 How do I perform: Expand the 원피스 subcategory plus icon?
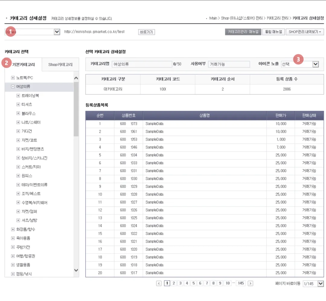tap(18, 176)
